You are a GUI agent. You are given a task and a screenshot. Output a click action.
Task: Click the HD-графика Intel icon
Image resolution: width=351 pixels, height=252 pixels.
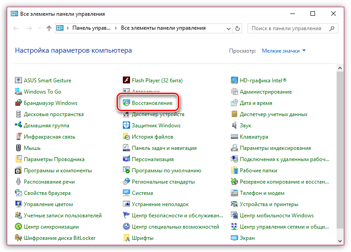pos(234,81)
